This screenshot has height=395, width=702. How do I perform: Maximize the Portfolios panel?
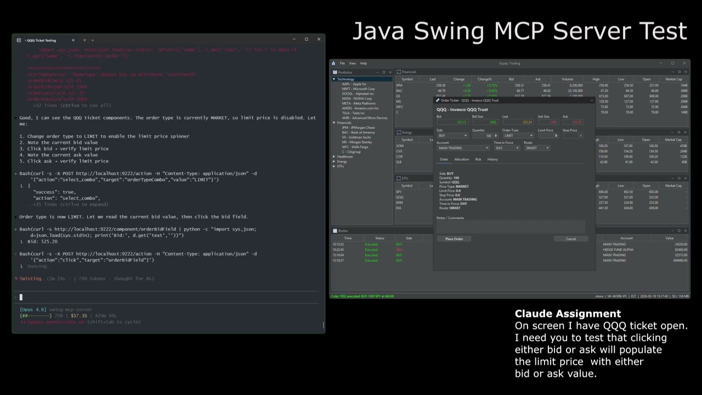pos(383,72)
